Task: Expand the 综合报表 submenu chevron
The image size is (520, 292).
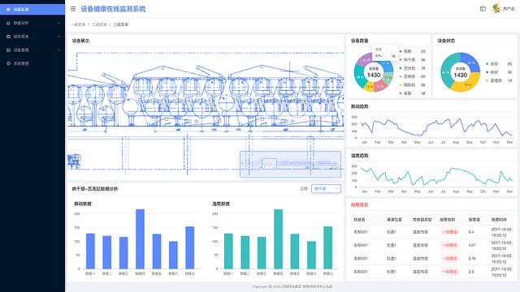Action: point(59,36)
